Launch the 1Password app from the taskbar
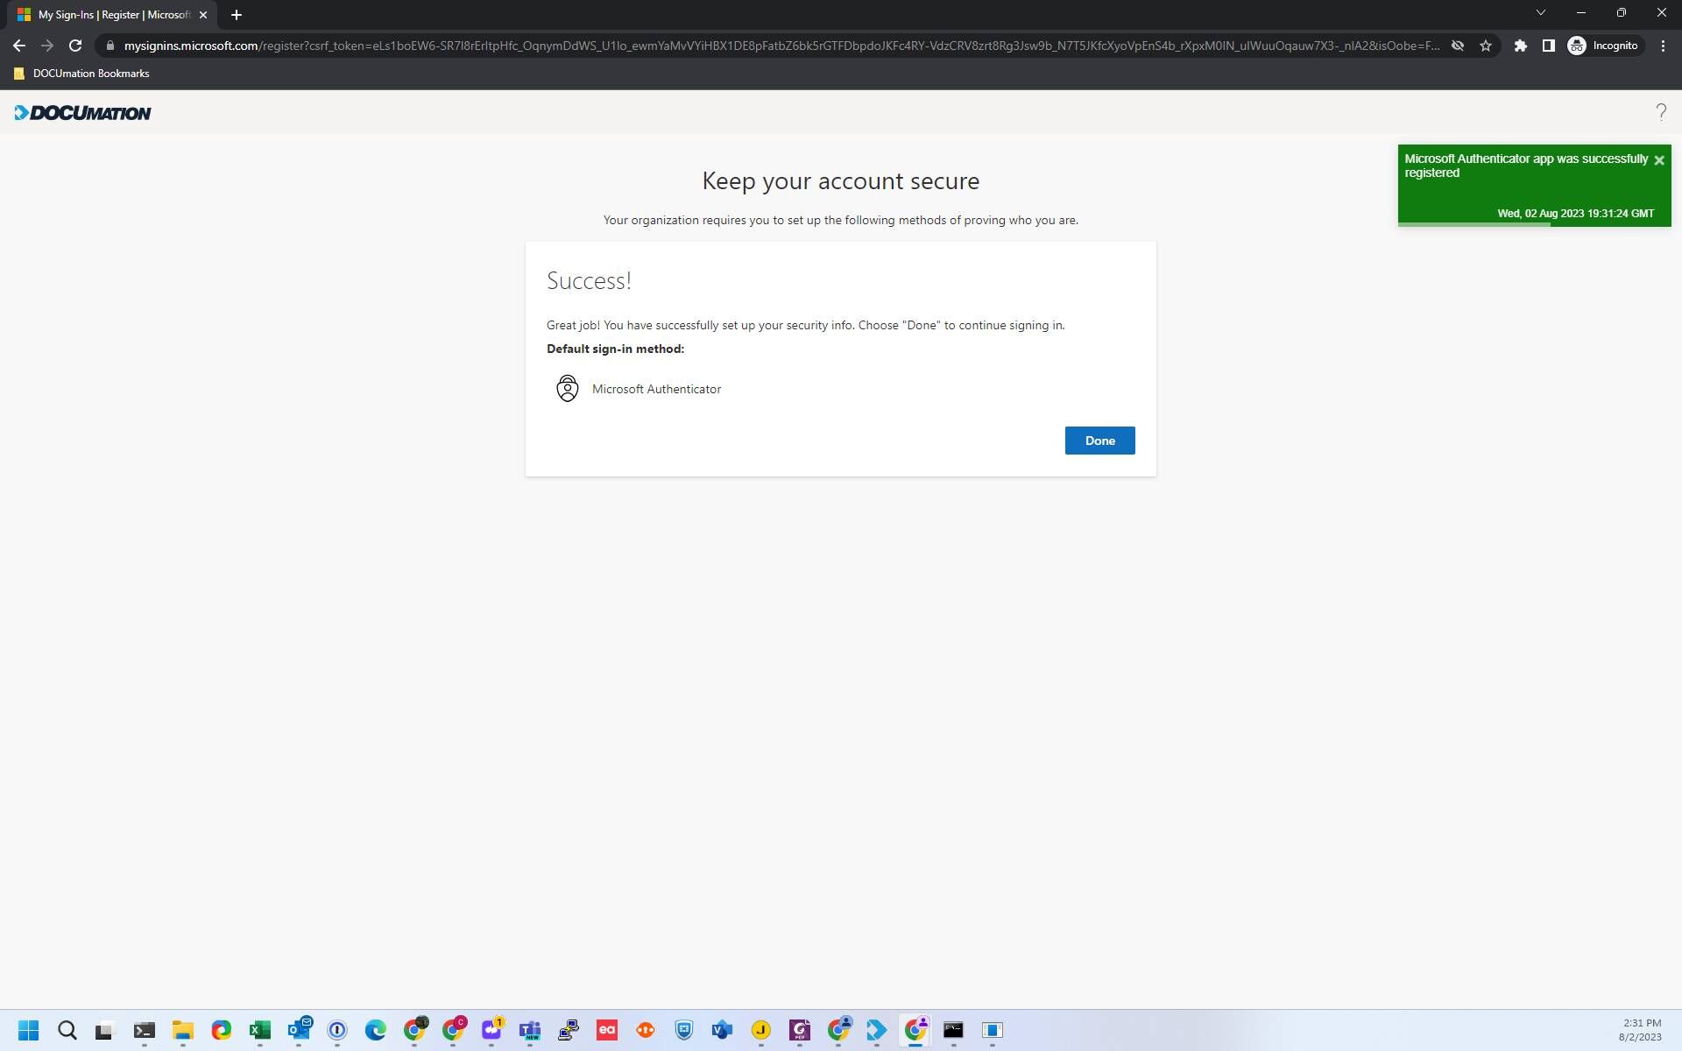Viewport: 1682px width, 1051px height. (337, 1030)
